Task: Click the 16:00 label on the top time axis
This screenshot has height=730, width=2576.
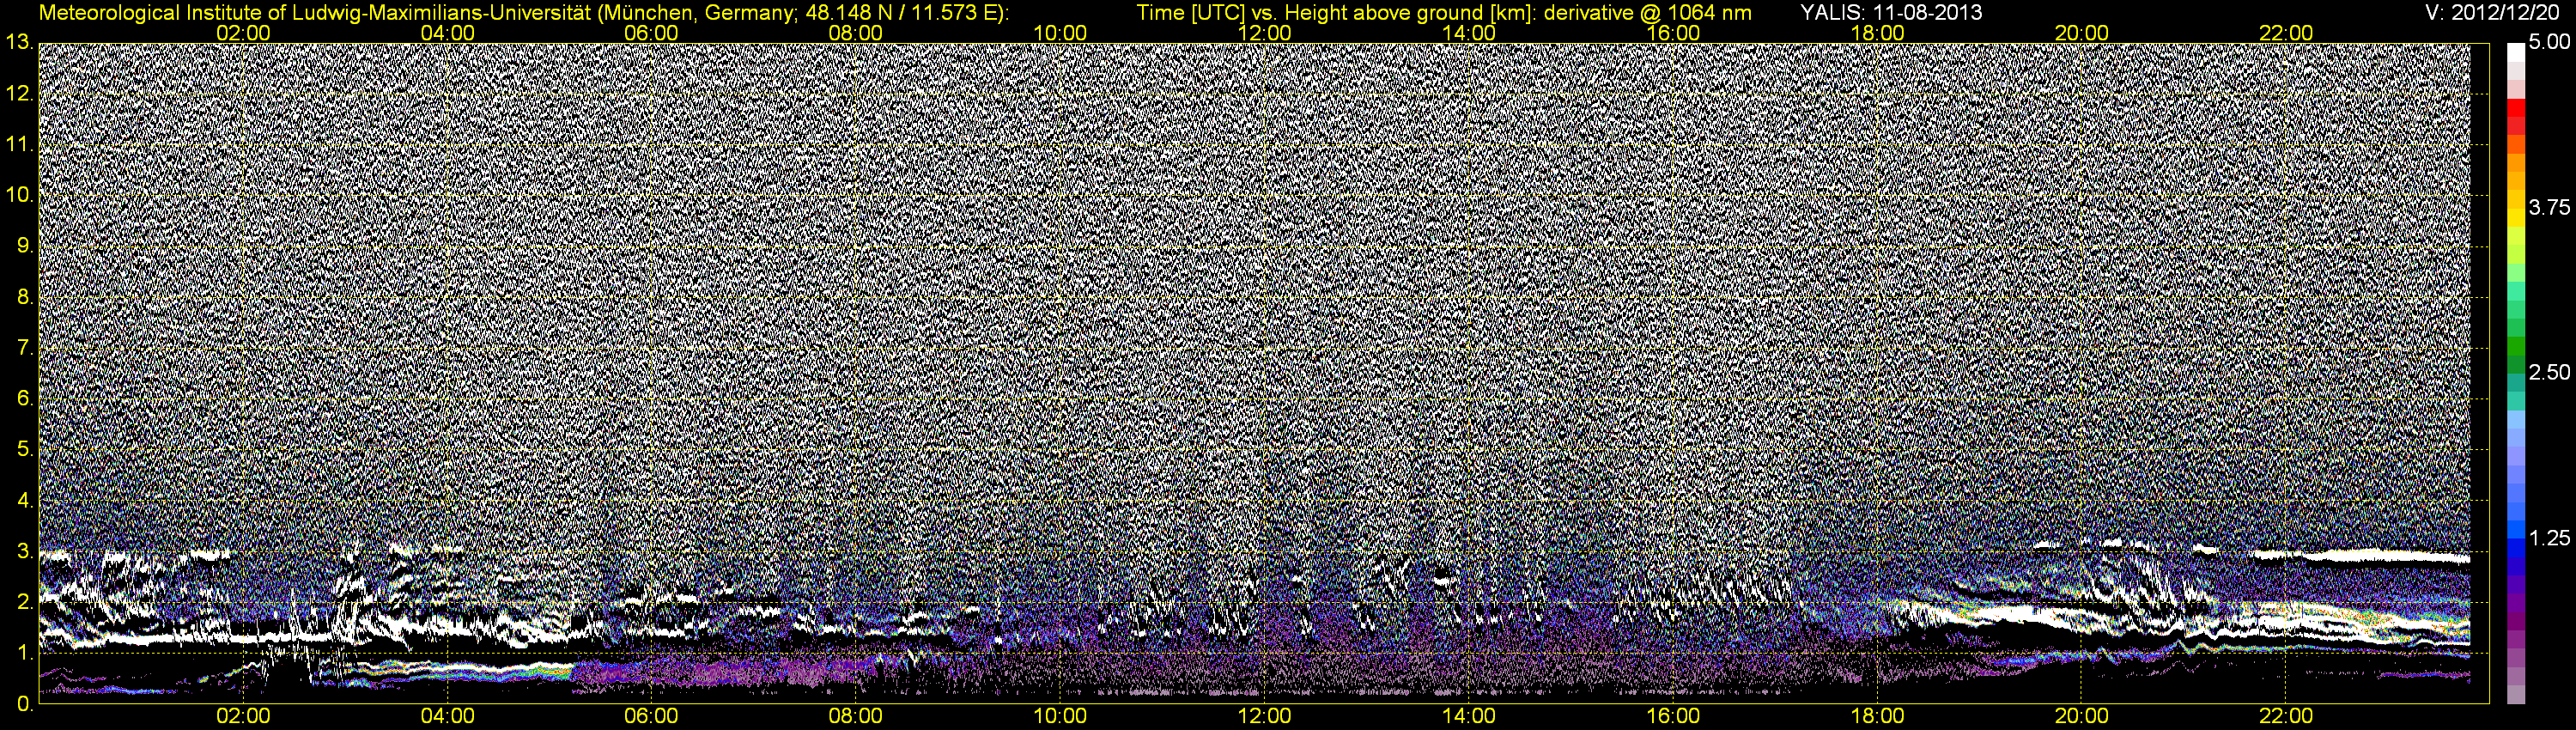Action: pyautogui.click(x=1673, y=33)
